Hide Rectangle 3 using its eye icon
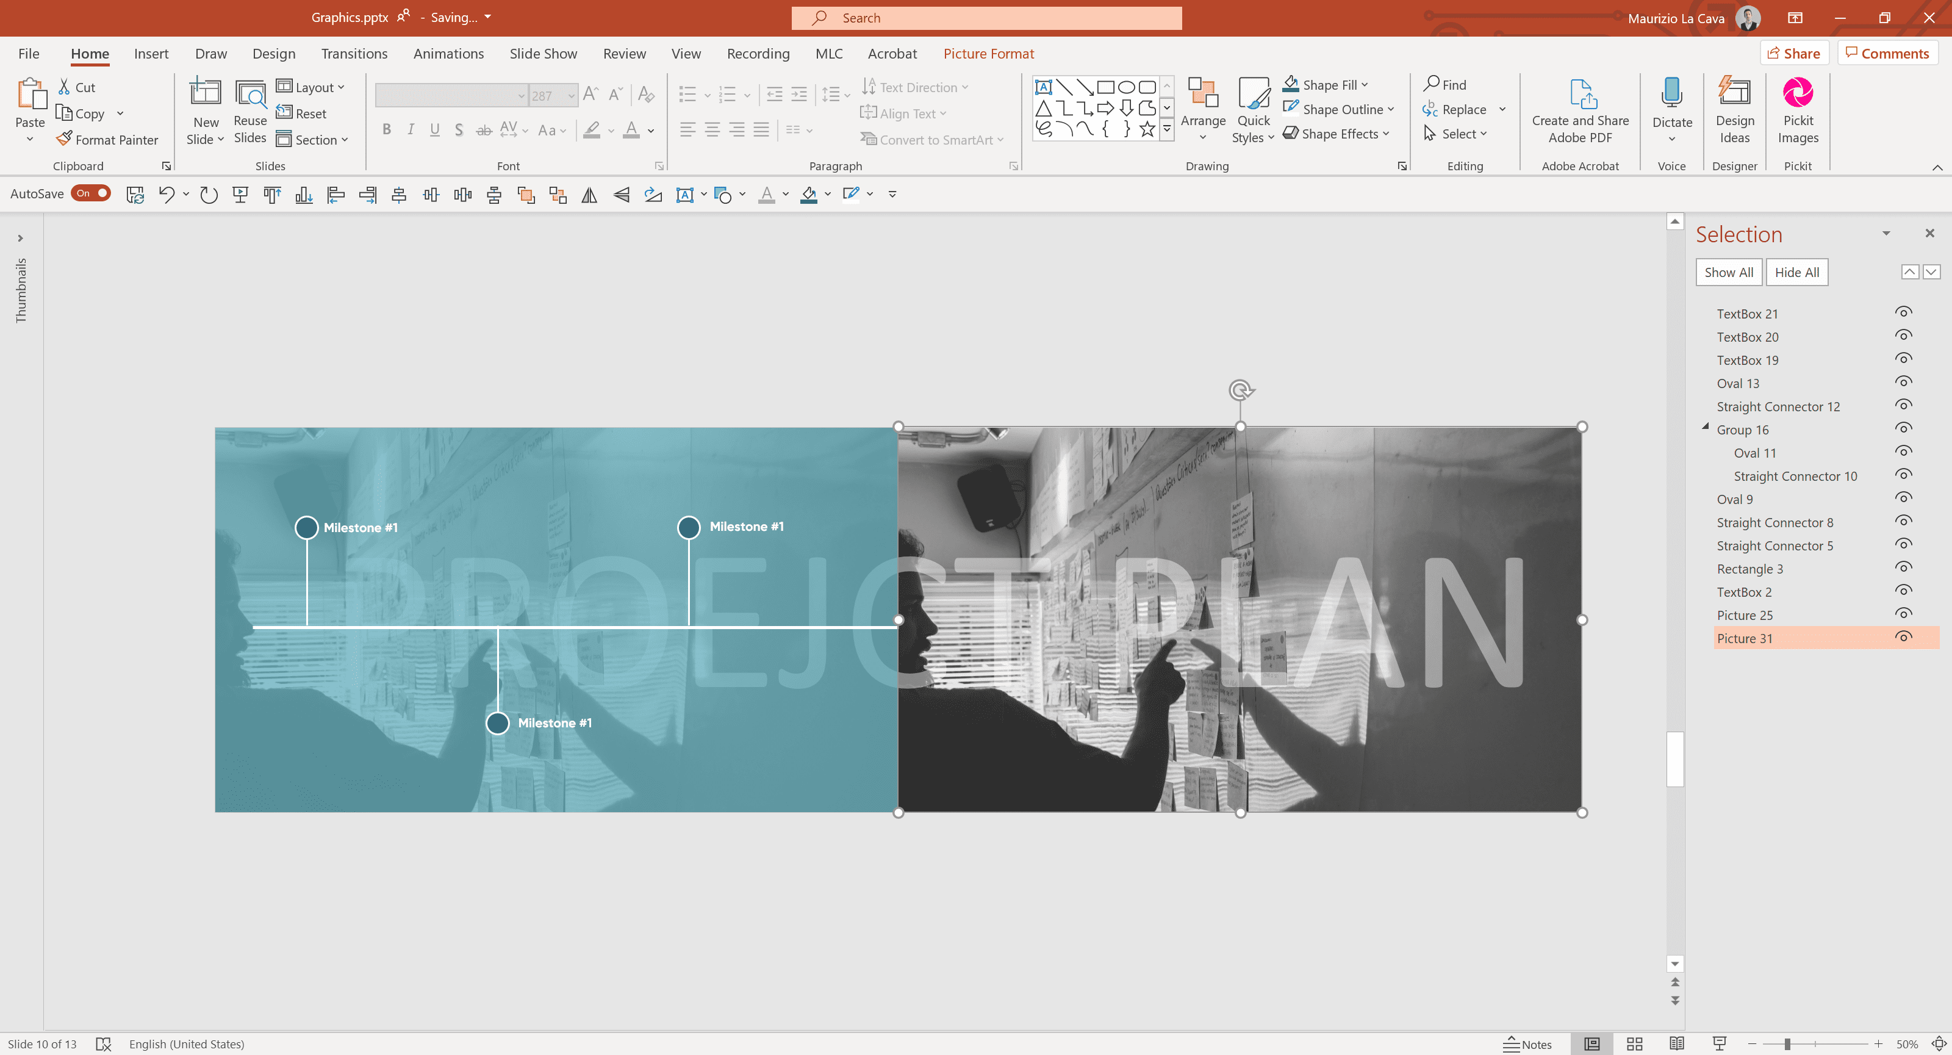 pos(1903,567)
